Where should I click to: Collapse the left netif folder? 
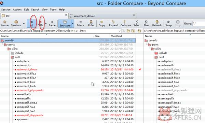12,57
